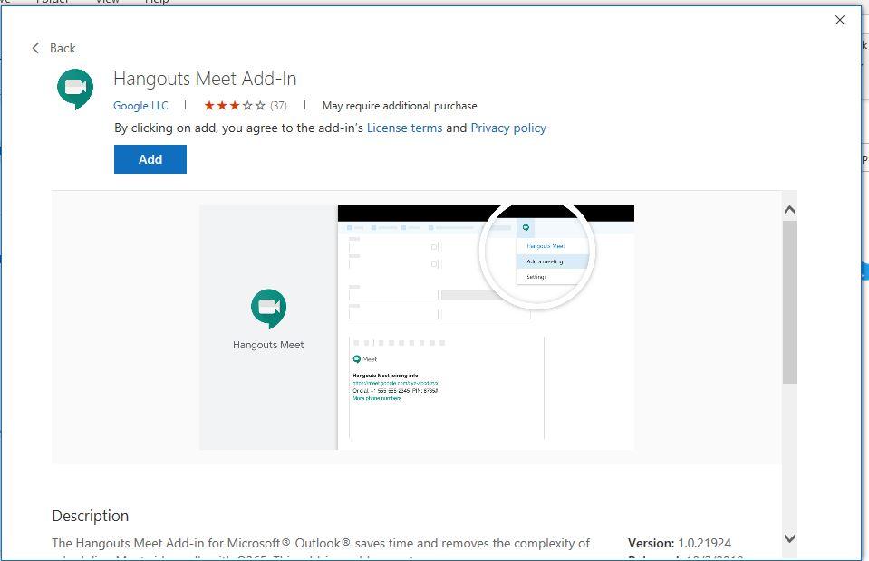Click the Add button

coord(150,159)
